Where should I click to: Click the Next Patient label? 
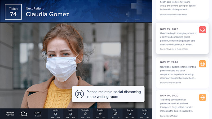pos(35,8)
